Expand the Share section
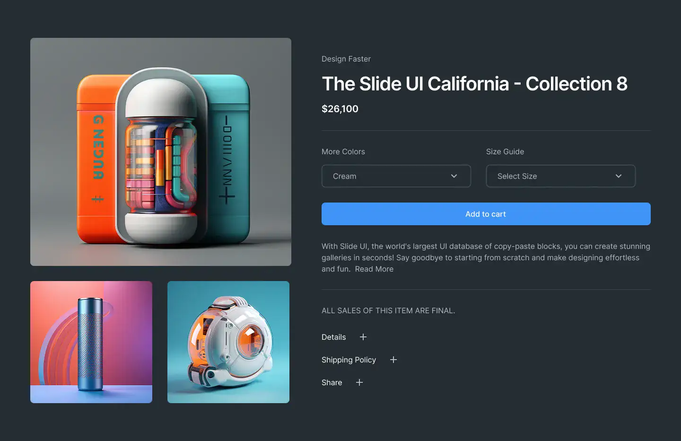681x441 pixels. (342, 382)
